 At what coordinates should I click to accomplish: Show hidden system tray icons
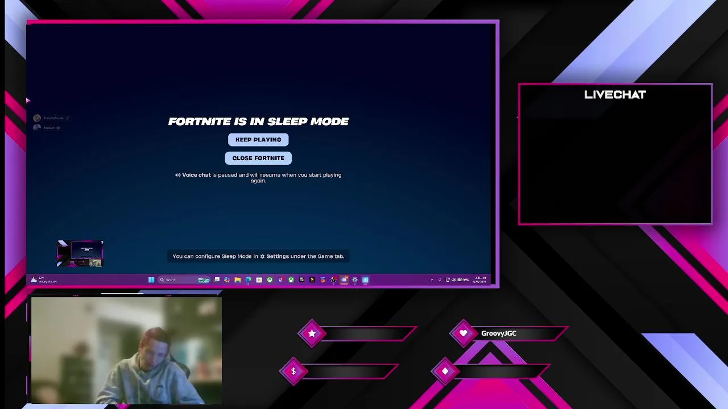[432, 279]
